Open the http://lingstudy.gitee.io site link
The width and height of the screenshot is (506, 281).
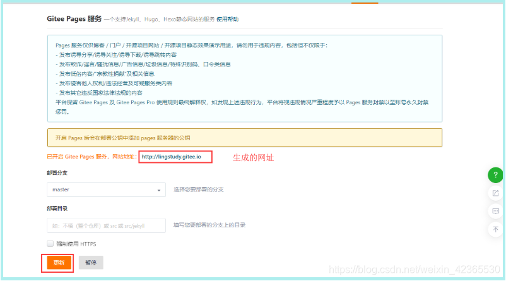coord(171,157)
